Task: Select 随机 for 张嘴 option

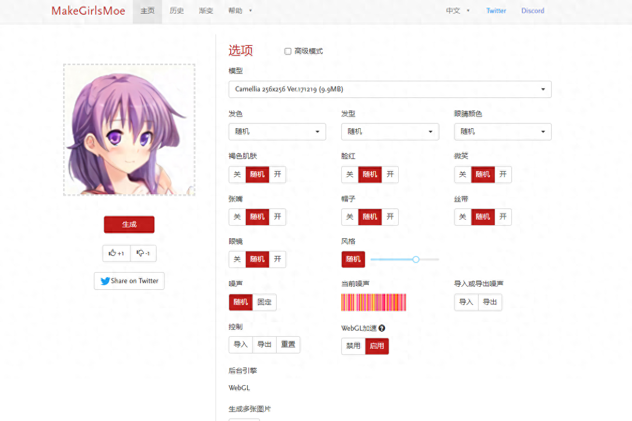Action: point(257,217)
